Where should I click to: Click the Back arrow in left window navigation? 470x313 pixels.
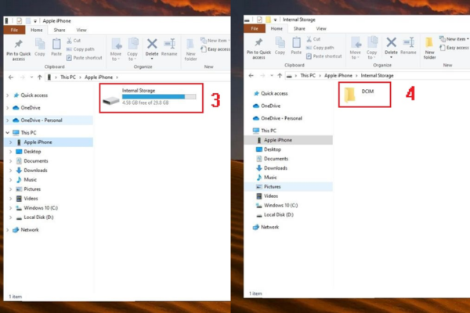click(x=9, y=77)
